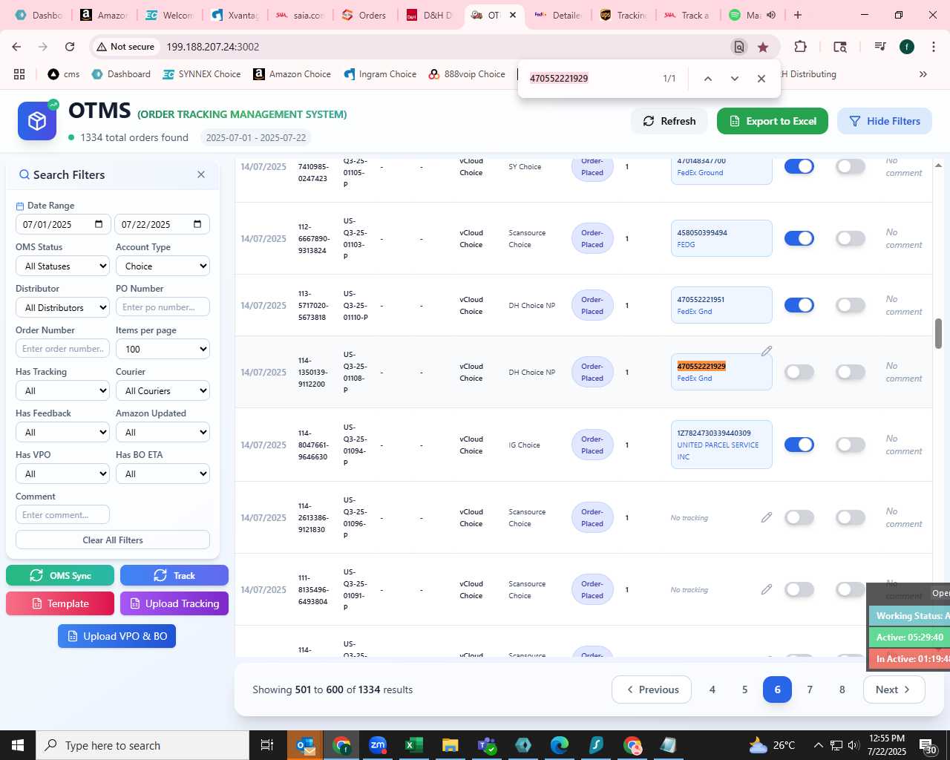
Task: Click Export to Excel
Action: click(773, 121)
